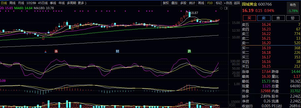Toggle 复权 price adjustment
This screenshot has height=108, width=301.
166,3
